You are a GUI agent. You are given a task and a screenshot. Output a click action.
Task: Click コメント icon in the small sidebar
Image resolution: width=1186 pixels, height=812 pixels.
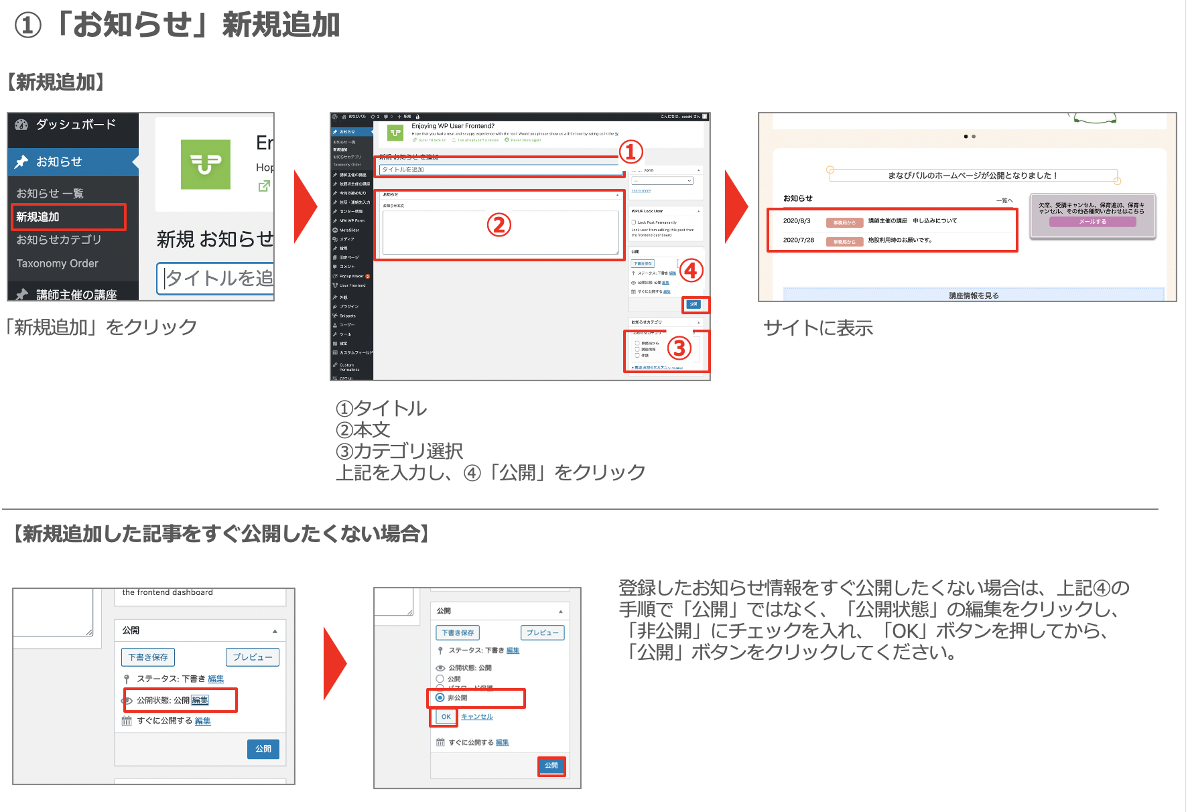(x=335, y=267)
